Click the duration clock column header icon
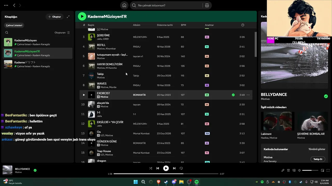 click(243, 25)
